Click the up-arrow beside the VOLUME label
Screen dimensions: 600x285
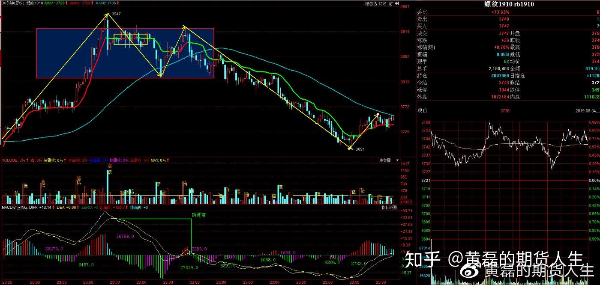click(x=26, y=160)
